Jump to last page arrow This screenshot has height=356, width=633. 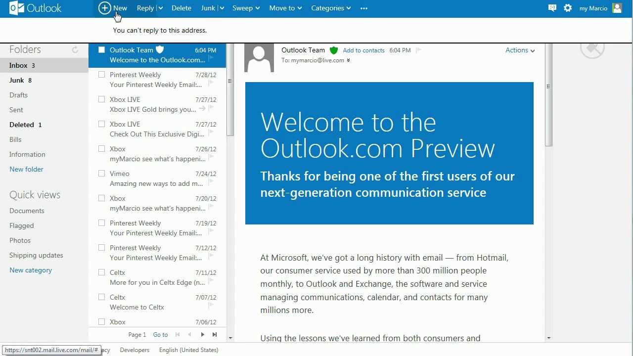(215, 335)
